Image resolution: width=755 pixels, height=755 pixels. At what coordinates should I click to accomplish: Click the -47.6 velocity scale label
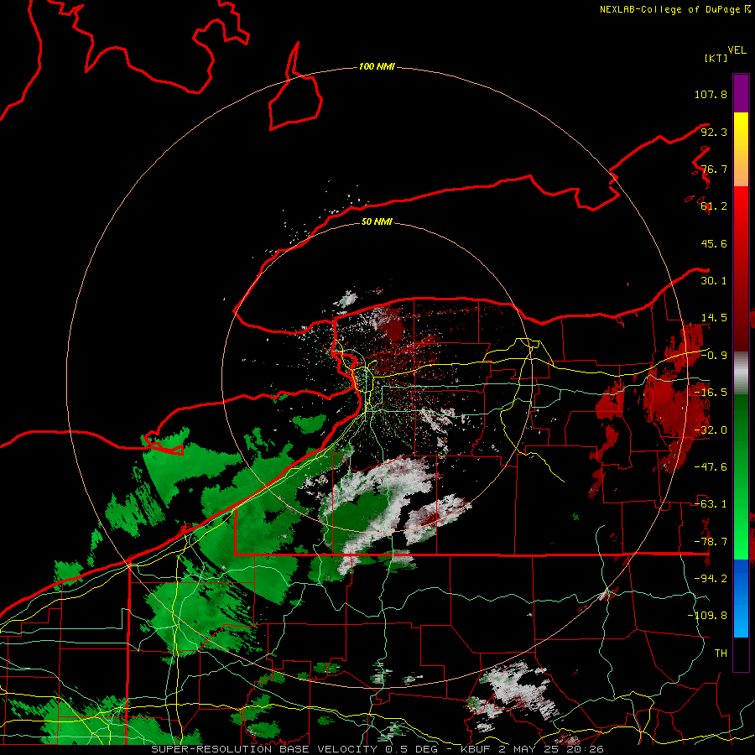[x=711, y=467]
